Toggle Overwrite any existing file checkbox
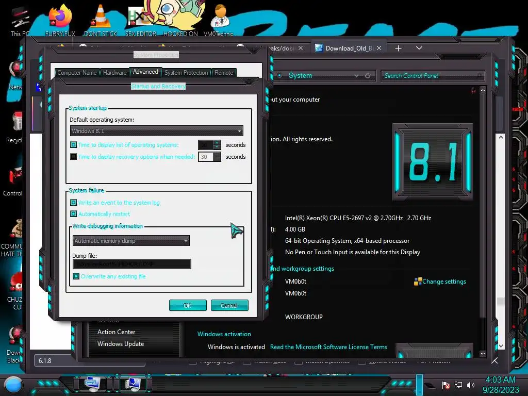 (x=76, y=276)
